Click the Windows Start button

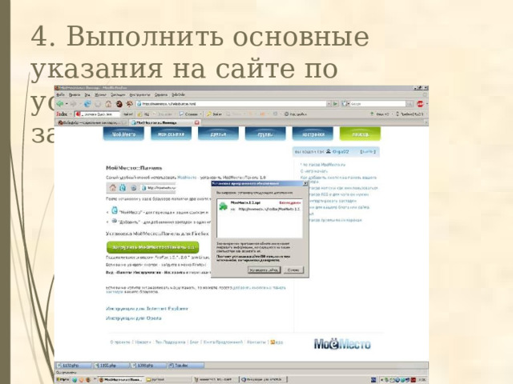click(63, 379)
